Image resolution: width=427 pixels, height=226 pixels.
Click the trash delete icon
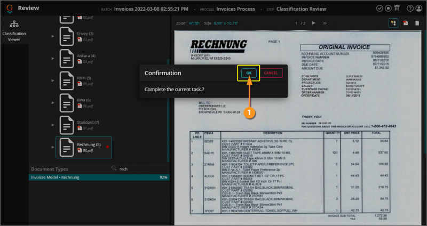point(397,9)
